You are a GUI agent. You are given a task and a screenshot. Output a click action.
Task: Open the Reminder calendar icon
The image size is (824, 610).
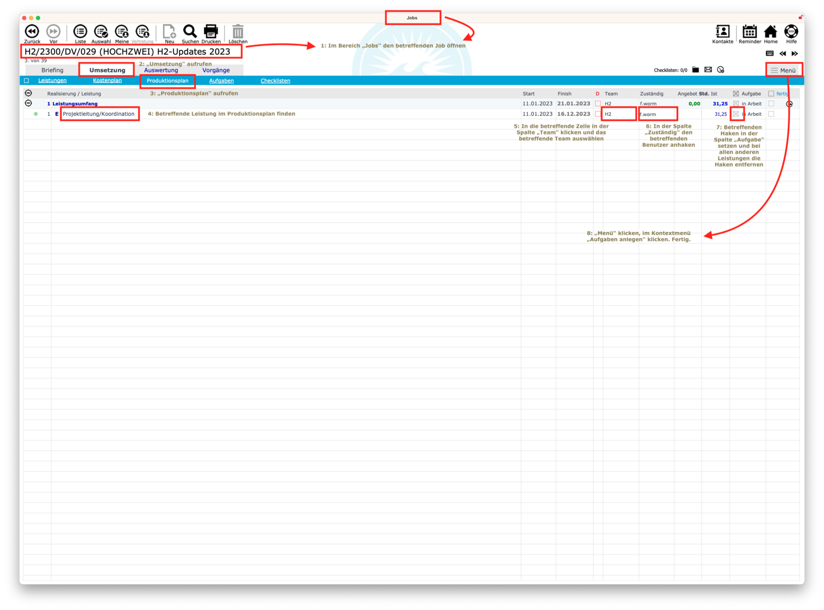point(749,32)
